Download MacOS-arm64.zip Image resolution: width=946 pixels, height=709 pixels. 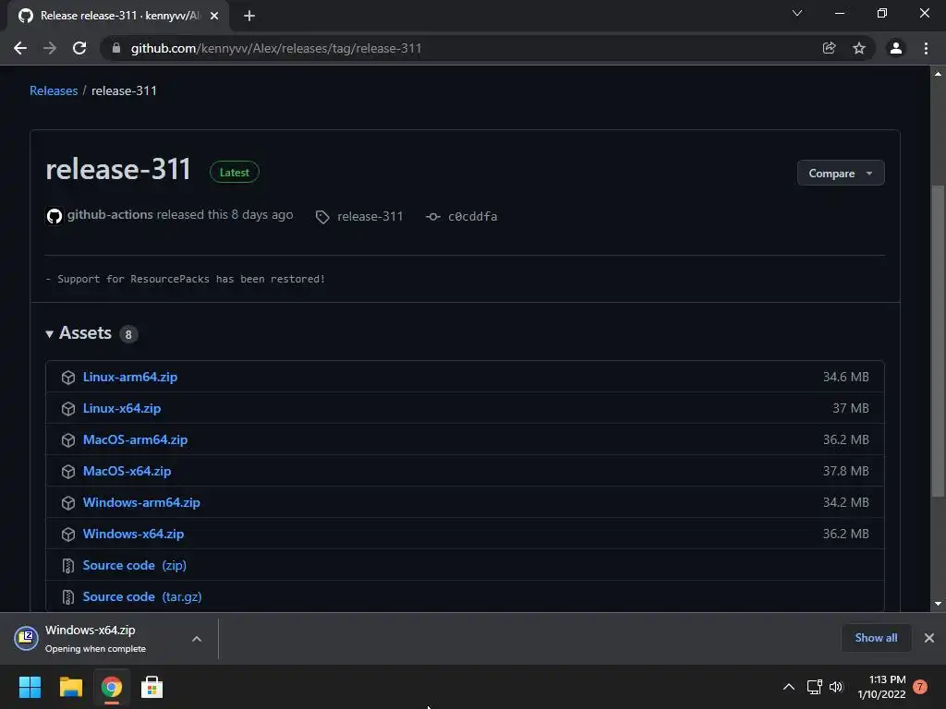[135, 439]
